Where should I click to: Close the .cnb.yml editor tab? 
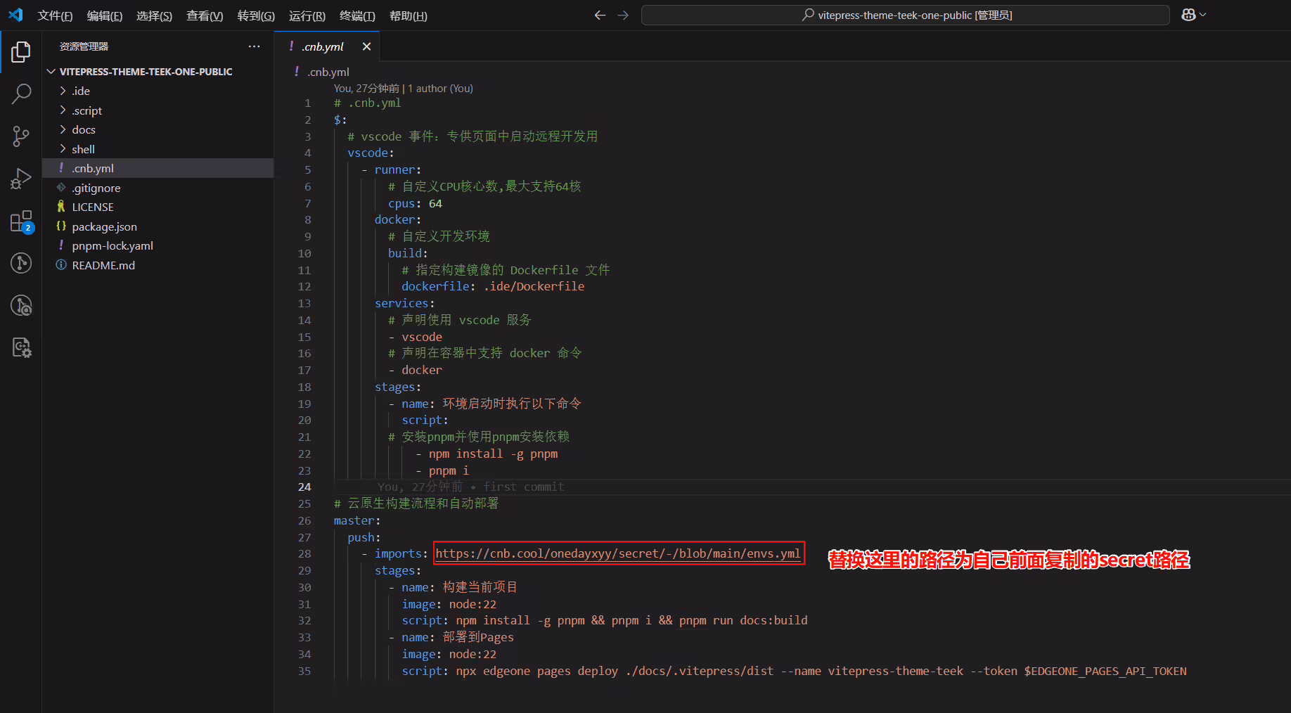[x=366, y=46]
